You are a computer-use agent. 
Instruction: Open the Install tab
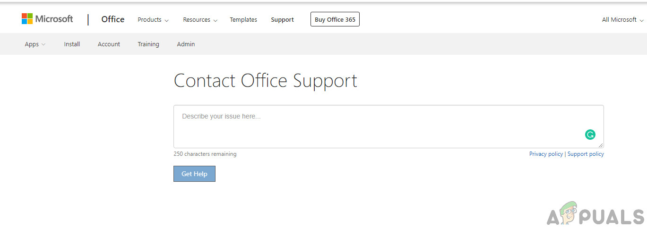coord(72,44)
